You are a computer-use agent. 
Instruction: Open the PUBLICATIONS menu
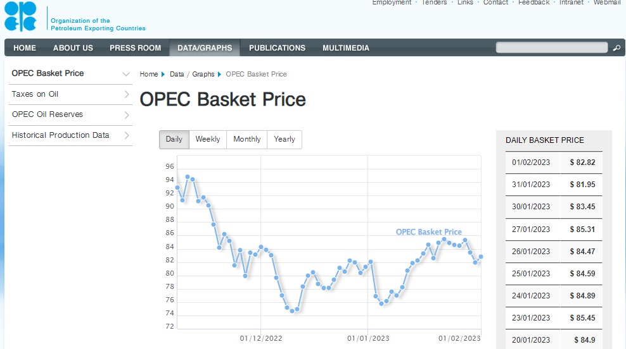277,48
